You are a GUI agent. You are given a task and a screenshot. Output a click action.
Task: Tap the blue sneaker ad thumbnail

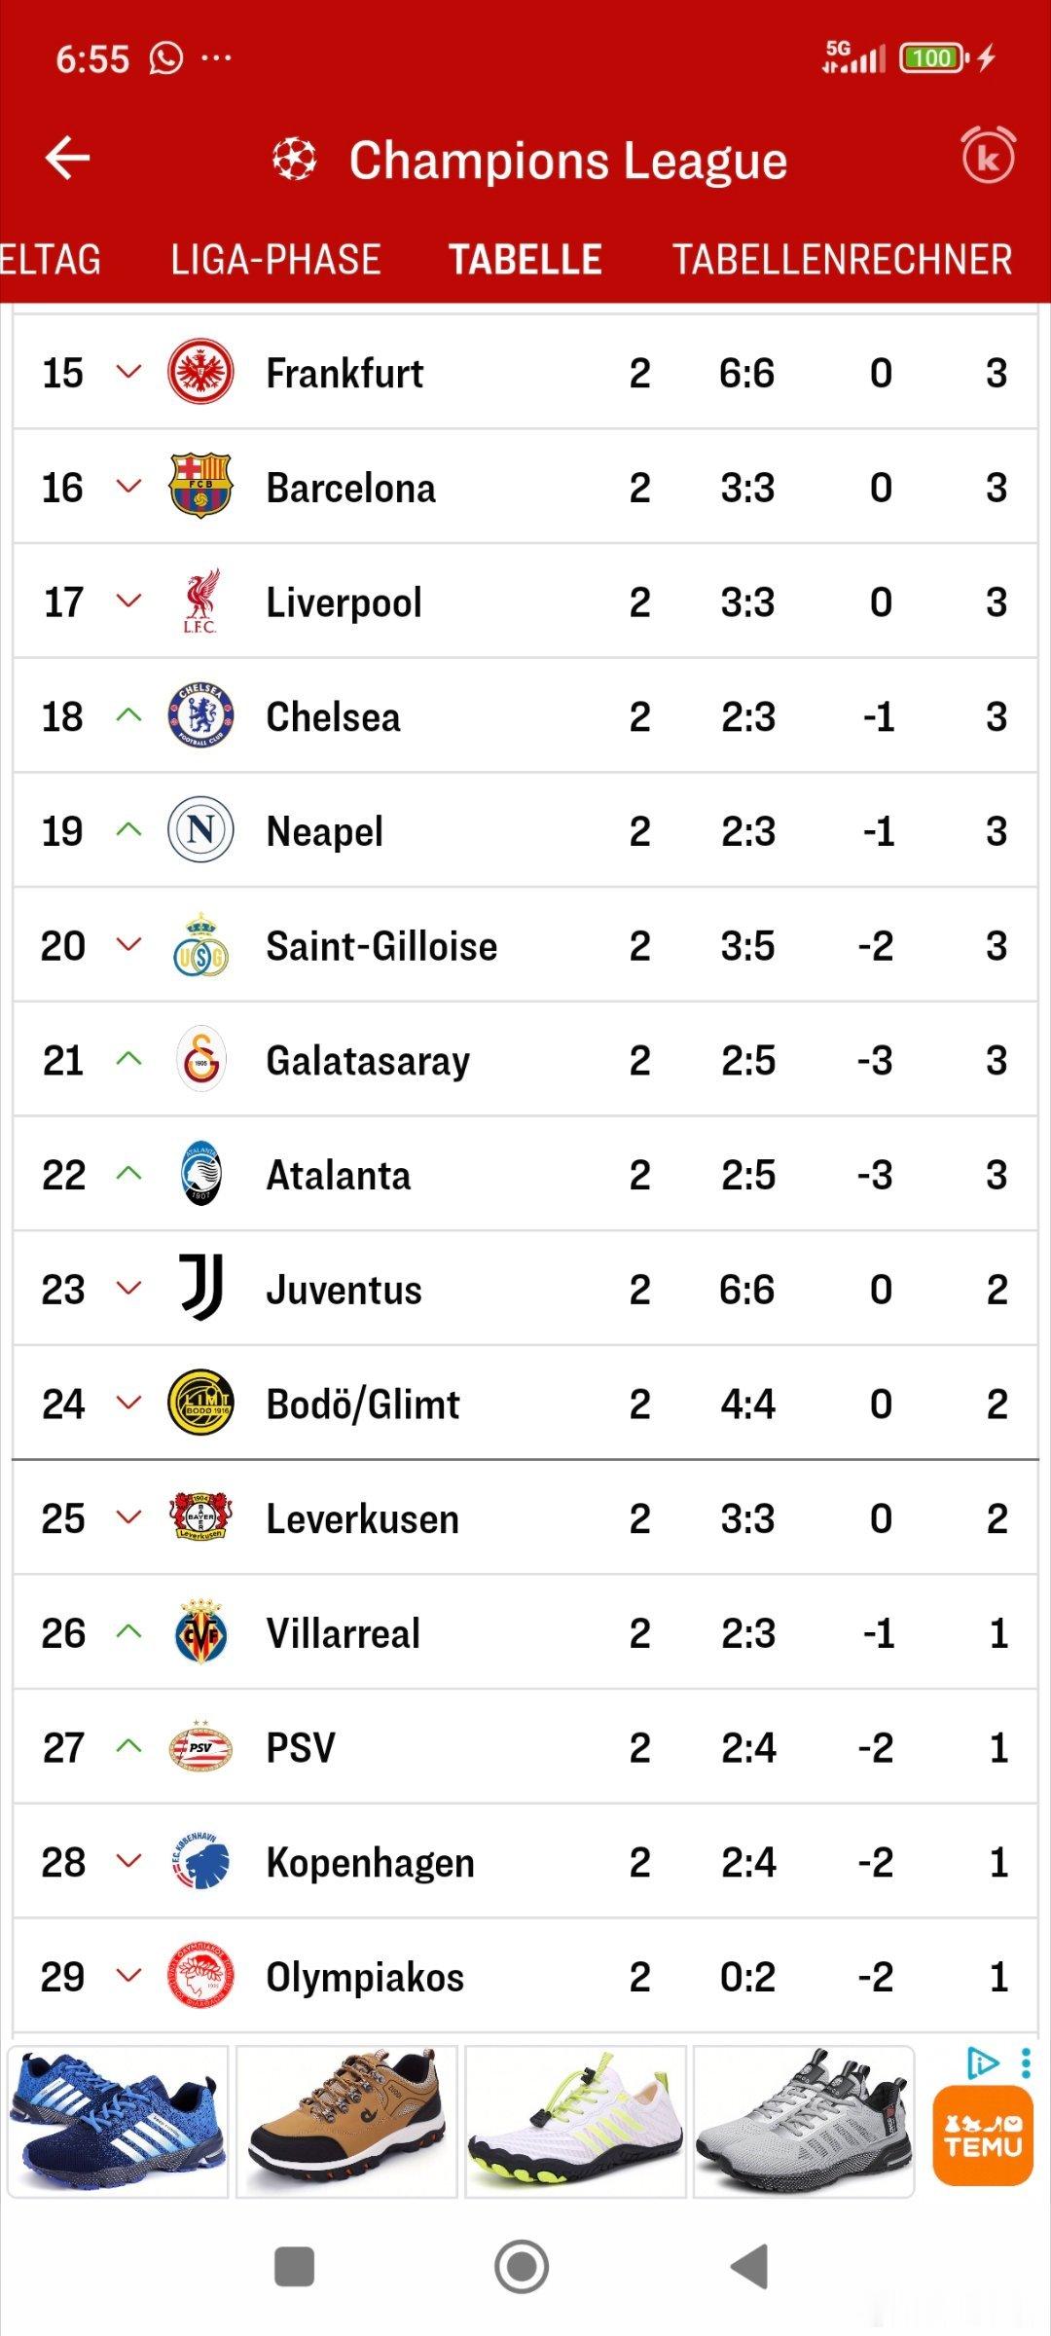(x=118, y=2122)
